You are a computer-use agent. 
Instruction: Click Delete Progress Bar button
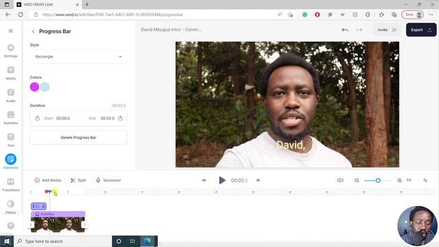78,137
